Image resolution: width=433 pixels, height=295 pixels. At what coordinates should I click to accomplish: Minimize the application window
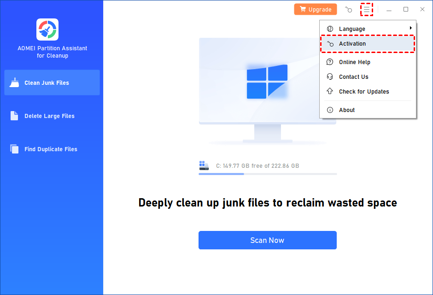[x=389, y=10]
